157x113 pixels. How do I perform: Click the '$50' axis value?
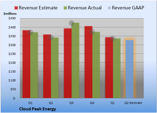[13, 89]
